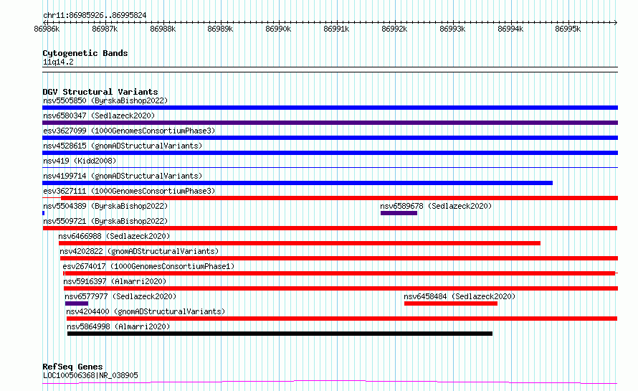Click the 86995k ruler label
This screenshot has height=391, width=638.
pyautogui.click(x=568, y=29)
